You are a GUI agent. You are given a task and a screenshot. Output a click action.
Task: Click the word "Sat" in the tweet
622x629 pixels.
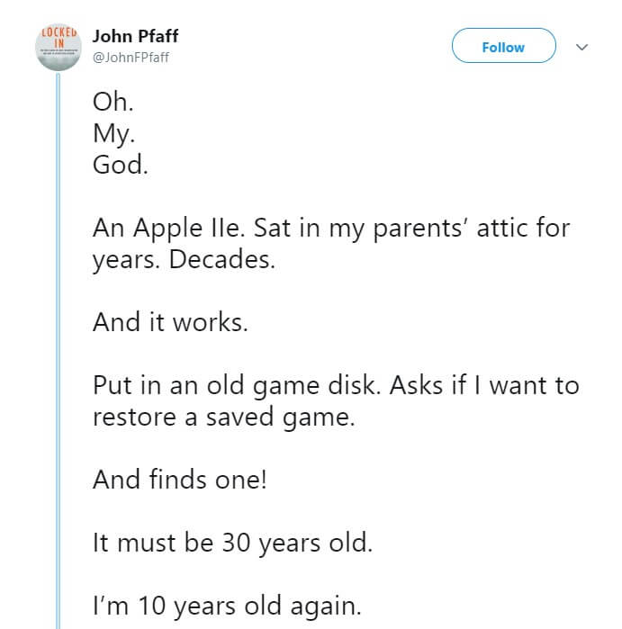pos(275,228)
